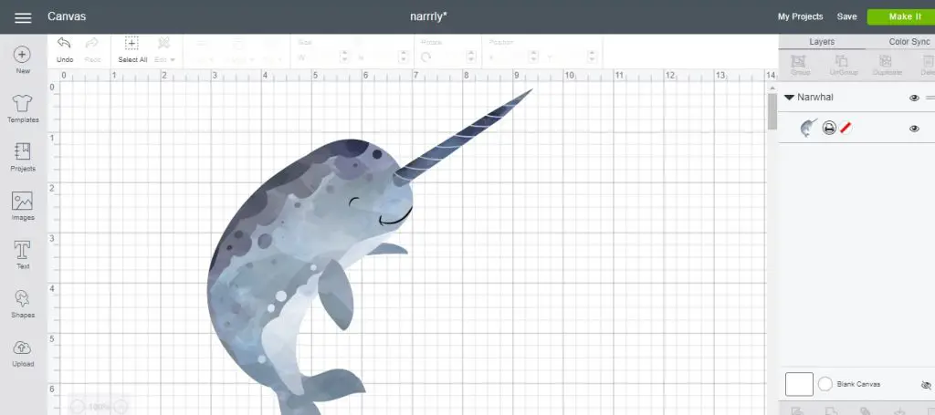Click the Undo arrow
Screen dimensions: 935x415
[65, 44]
